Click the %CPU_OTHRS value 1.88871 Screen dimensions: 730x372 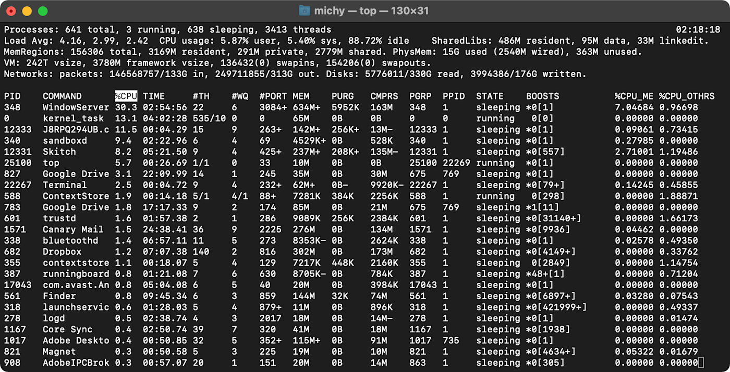[678, 196]
